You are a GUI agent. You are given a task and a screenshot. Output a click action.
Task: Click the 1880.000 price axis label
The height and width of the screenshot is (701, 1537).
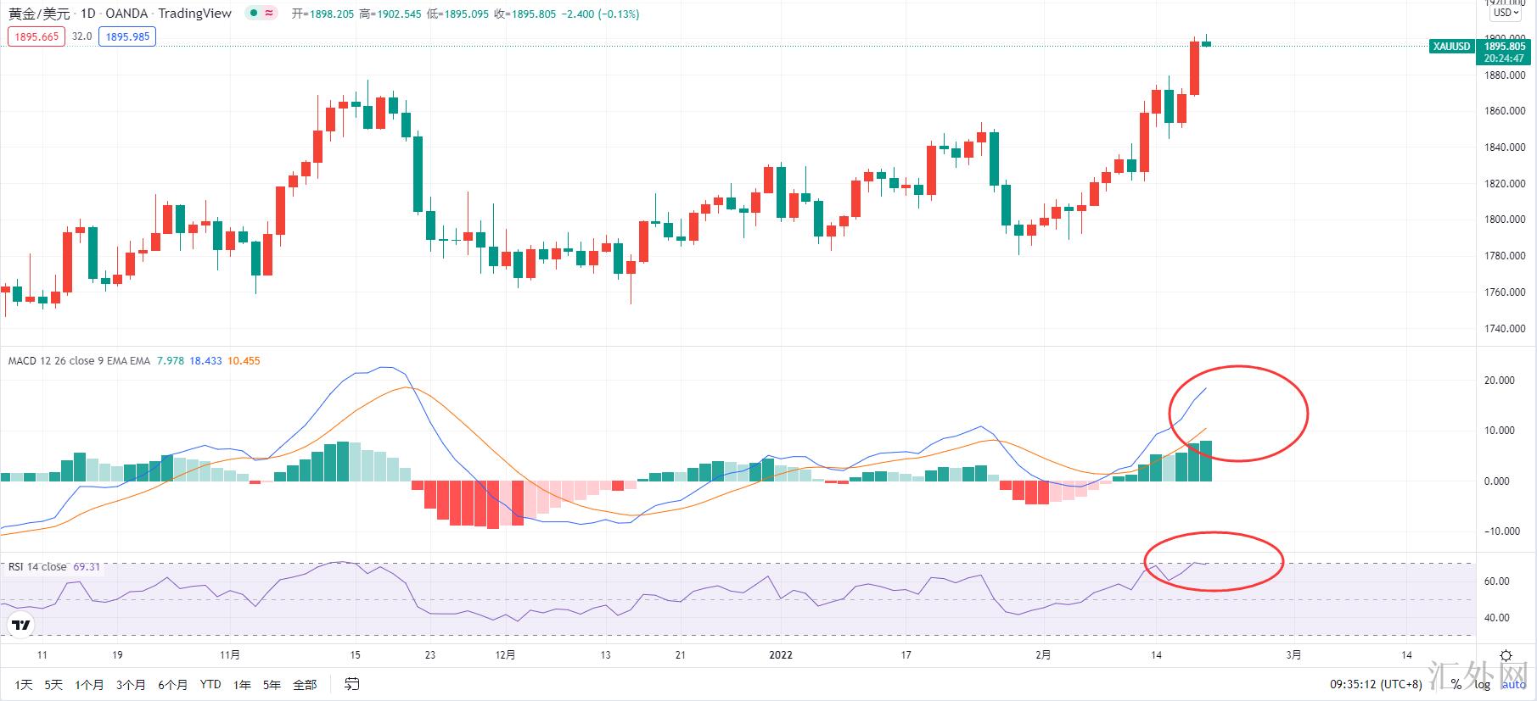click(x=1505, y=75)
